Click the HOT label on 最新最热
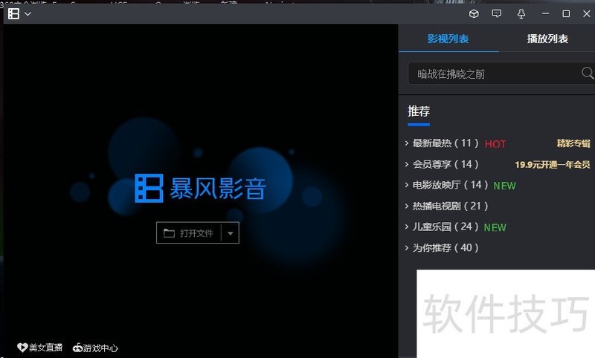Viewport: 595px width, 358px height. tap(495, 144)
